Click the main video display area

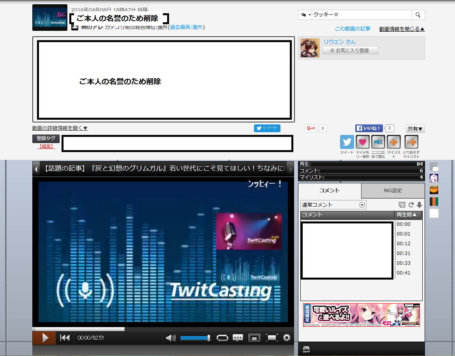tap(163, 252)
